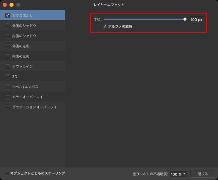Turn on the 外側の光彩 checkbox

pyautogui.click(x=7, y=46)
